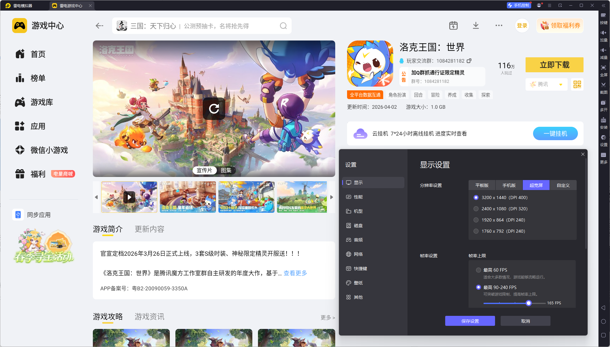Open the QR code download icon
Viewport: 610px width, 347px height.
(577, 84)
